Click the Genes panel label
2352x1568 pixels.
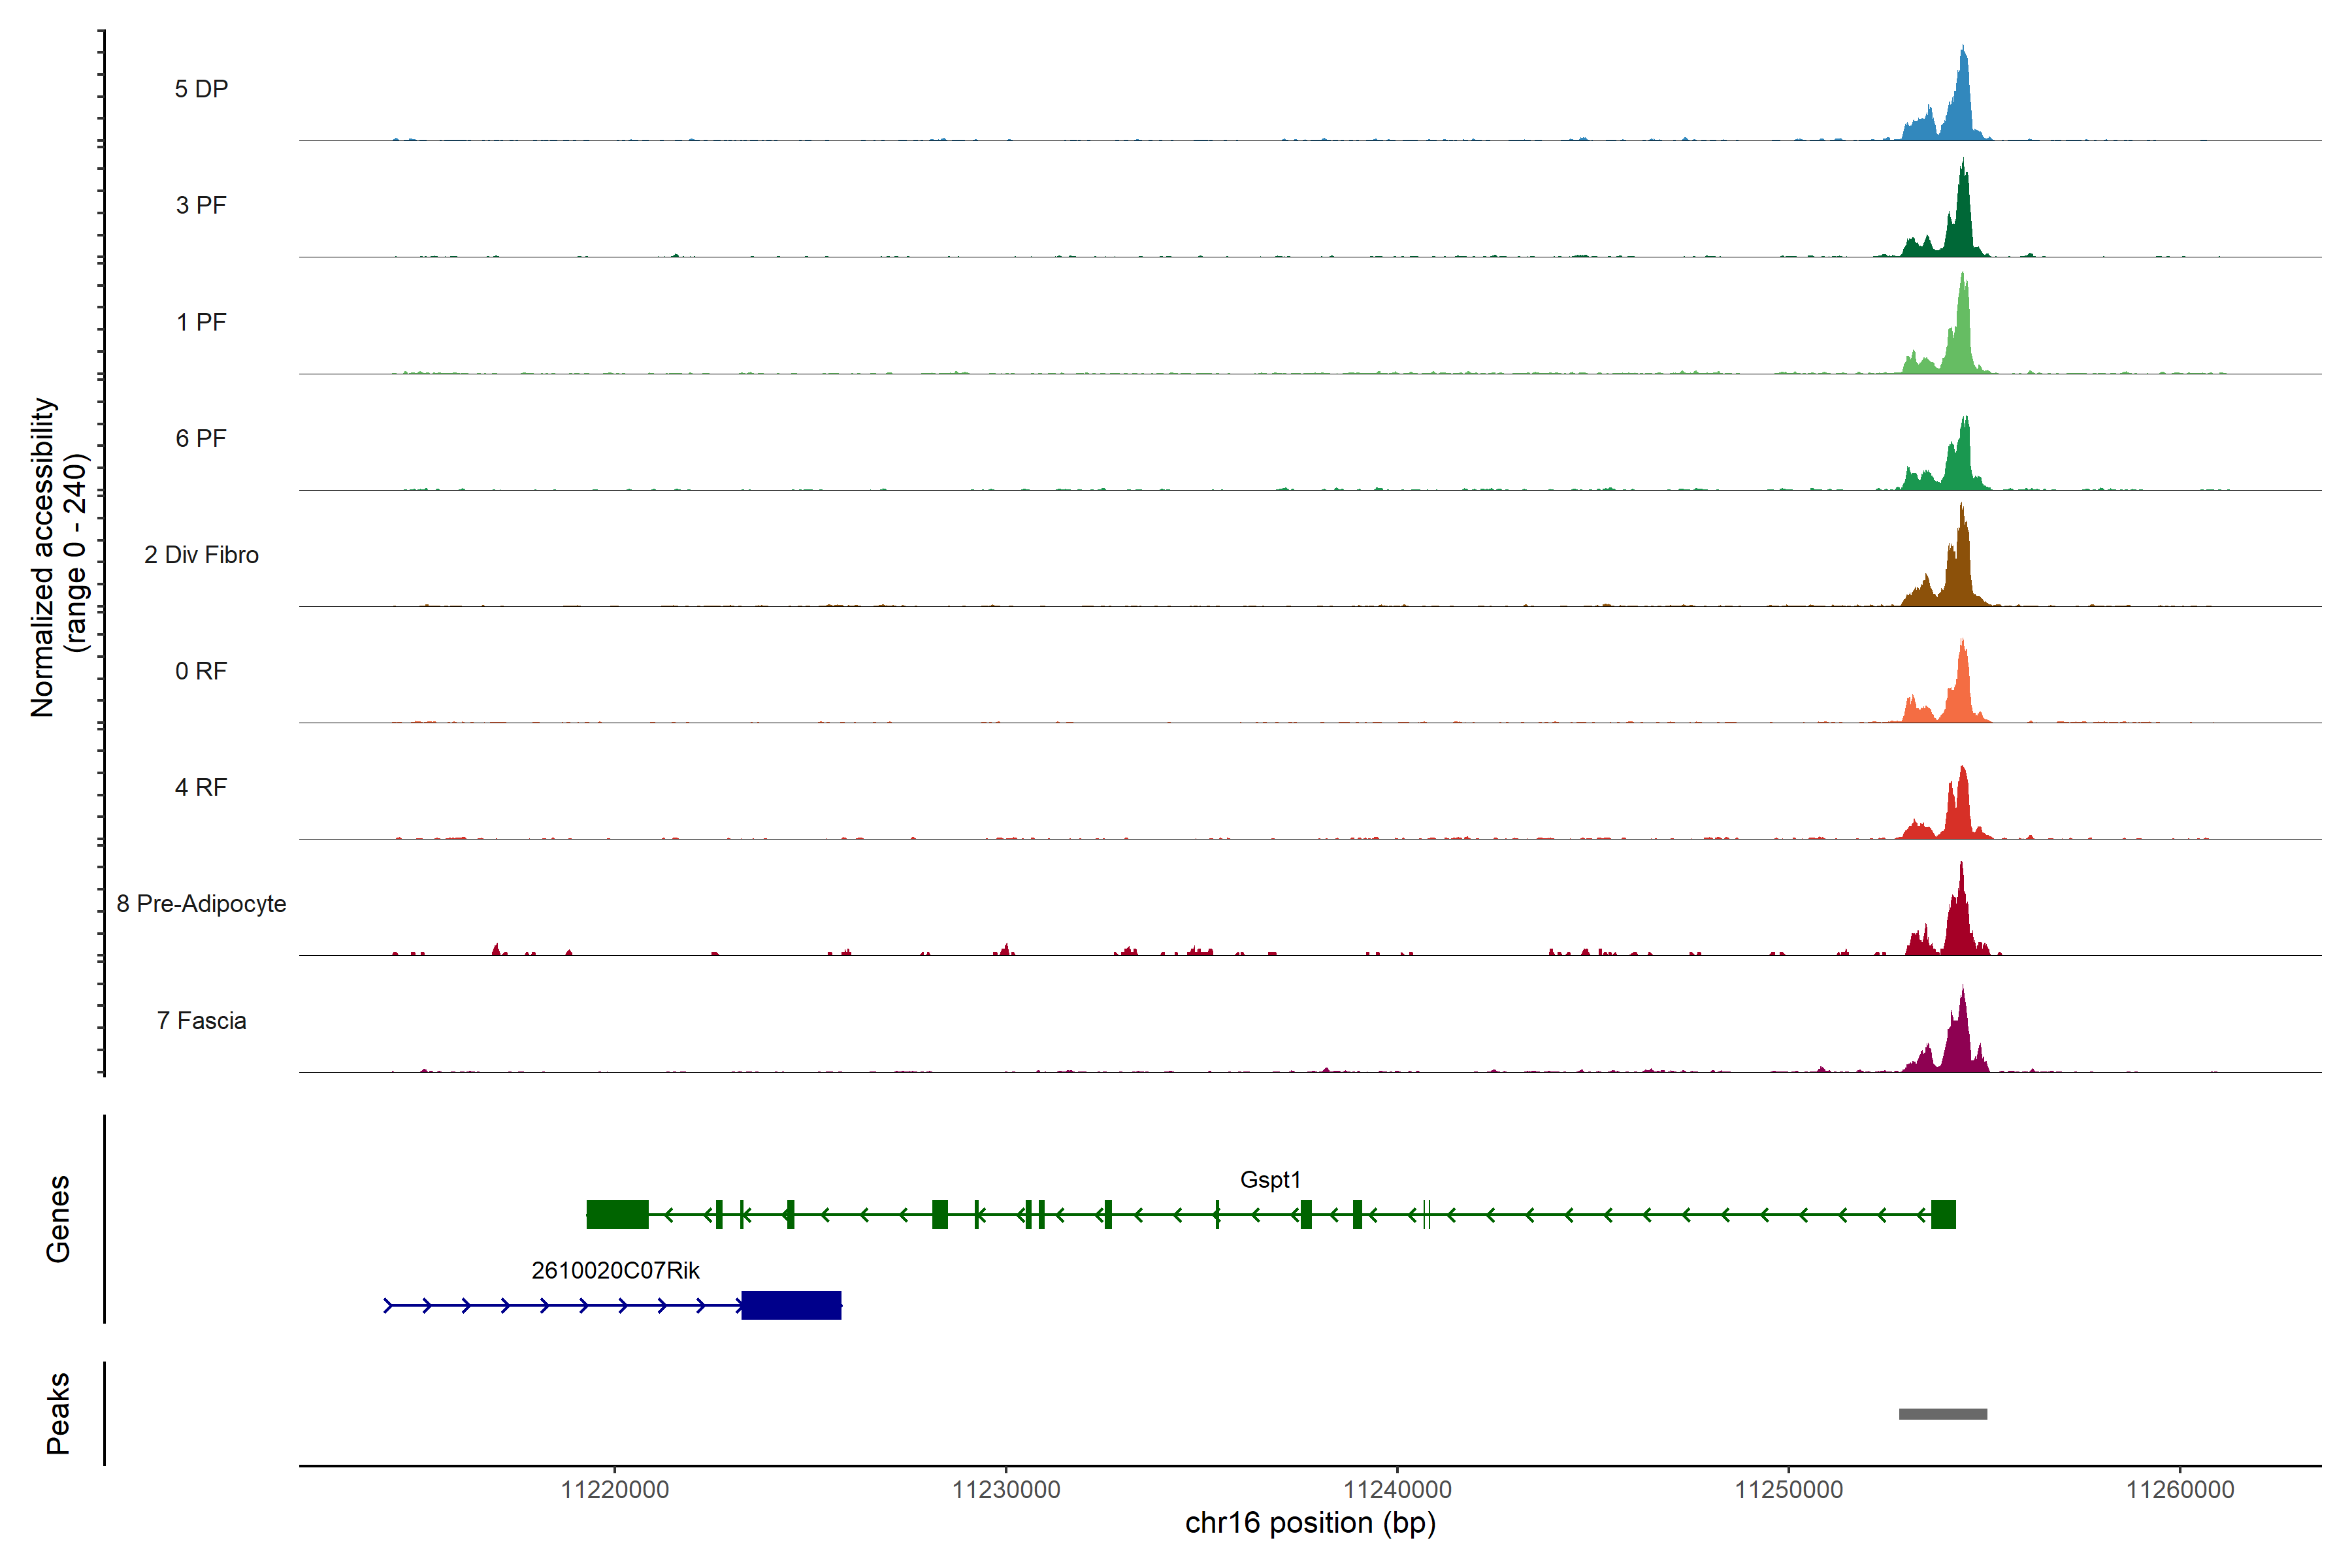[58, 1219]
